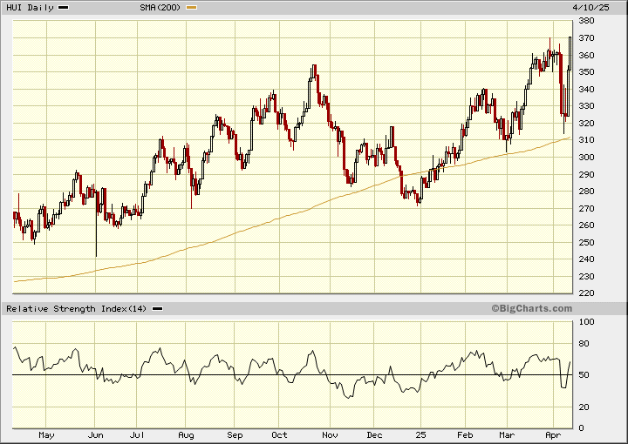Click the May month label

[x=46, y=435]
